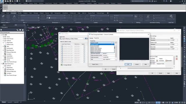Viewport: 186px width, 104px height.
Task: Choose Segment Start Northing from the list
Action: coord(96,48)
